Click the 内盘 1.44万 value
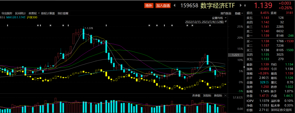 289,96
